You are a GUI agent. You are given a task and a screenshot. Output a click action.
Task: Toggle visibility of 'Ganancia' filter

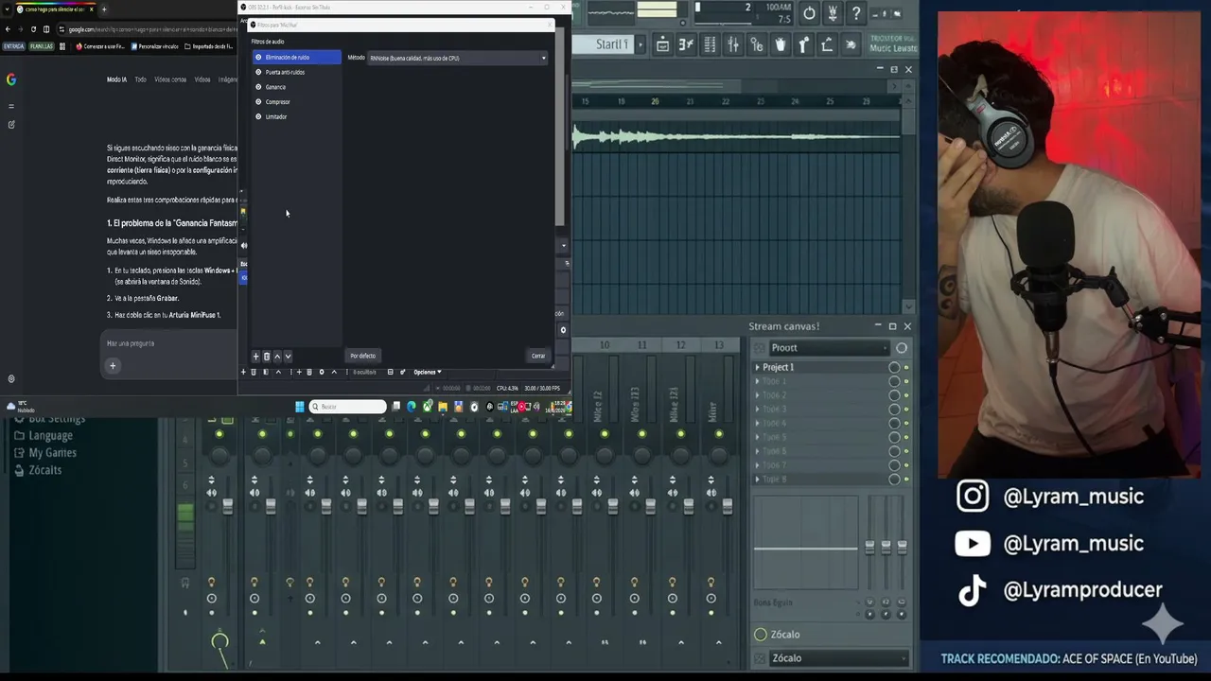258,87
